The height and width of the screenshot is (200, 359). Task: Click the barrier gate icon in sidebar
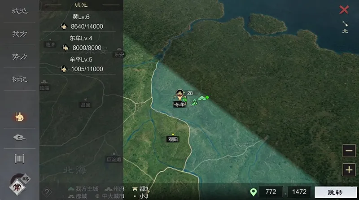pyautogui.click(x=19, y=159)
